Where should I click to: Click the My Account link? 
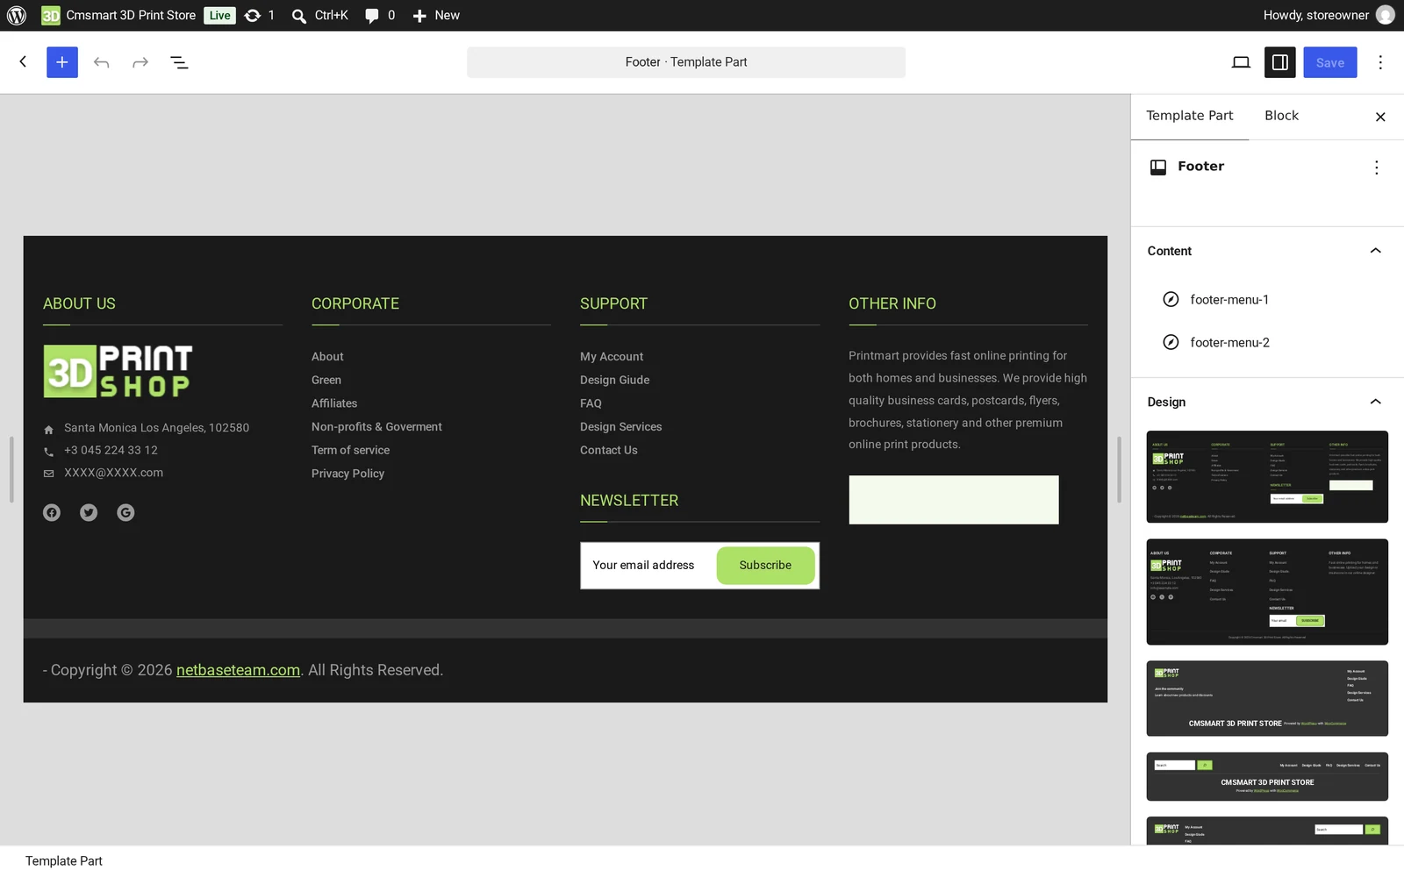[612, 357]
